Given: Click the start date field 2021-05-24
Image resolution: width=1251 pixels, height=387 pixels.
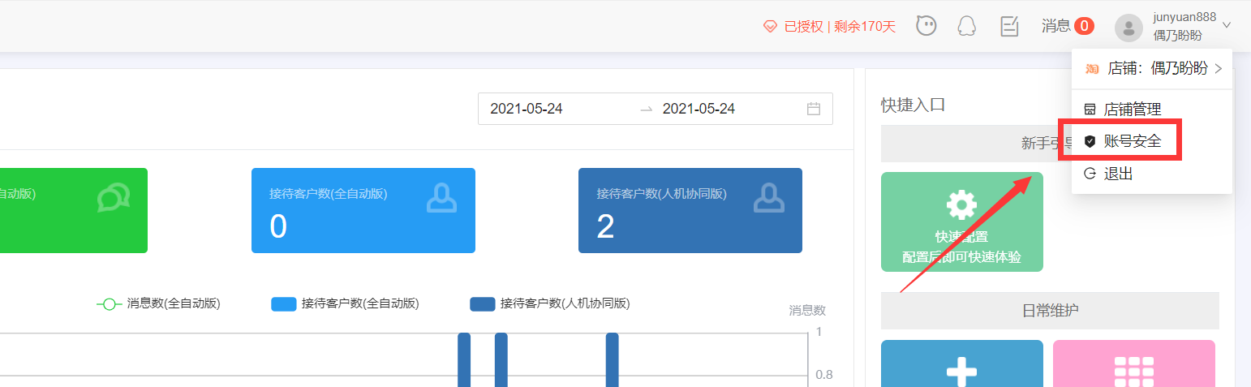Looking at the screenshot, I should [x=527, y=109].
